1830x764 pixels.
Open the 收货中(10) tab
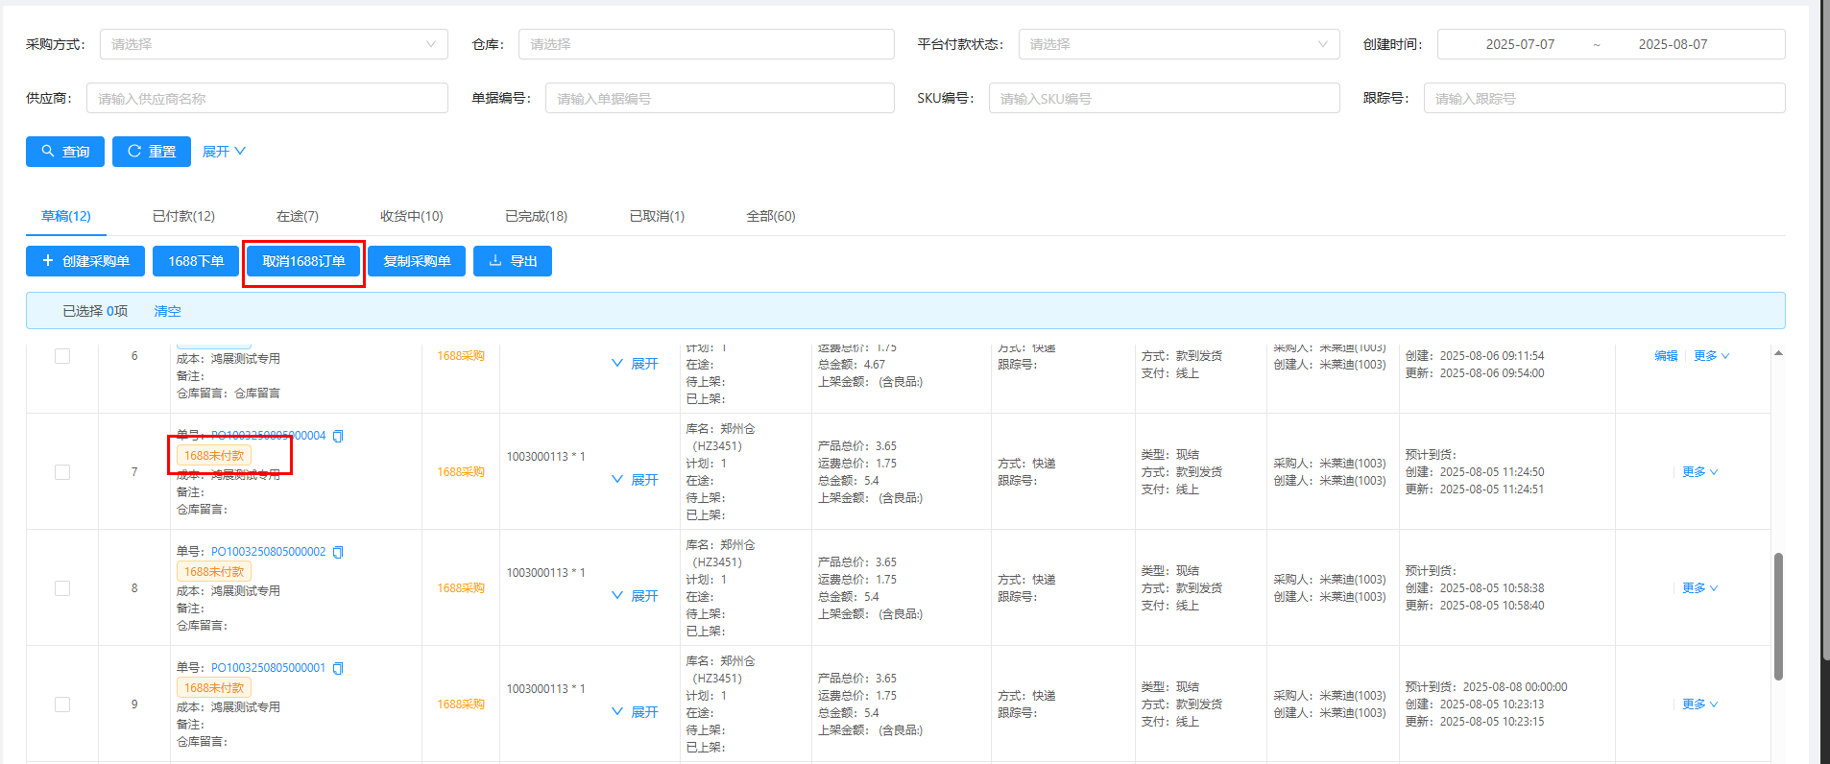[411, 216]
